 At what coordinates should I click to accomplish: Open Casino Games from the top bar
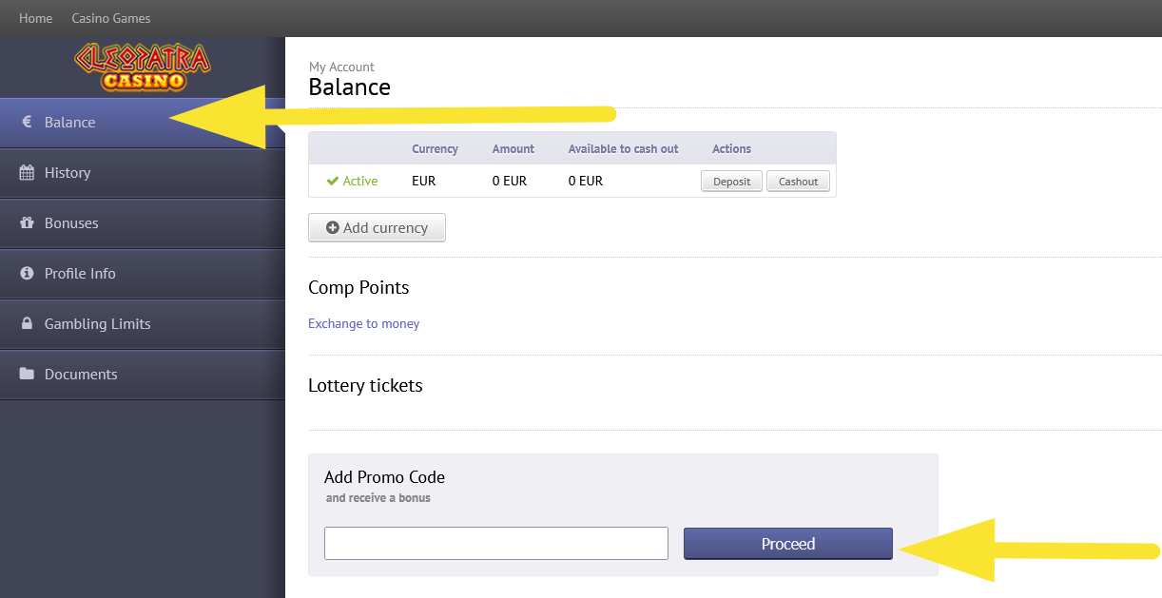coord(110,17)
